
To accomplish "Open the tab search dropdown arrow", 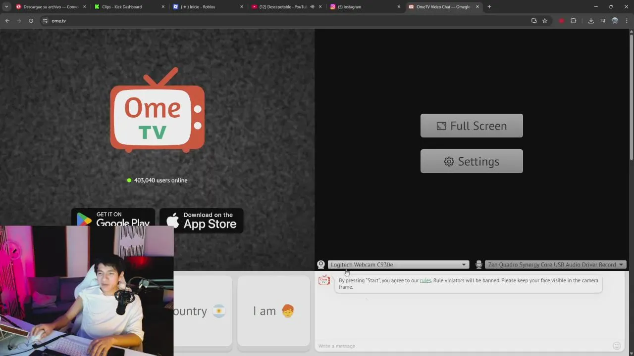I will coord(6,7).
